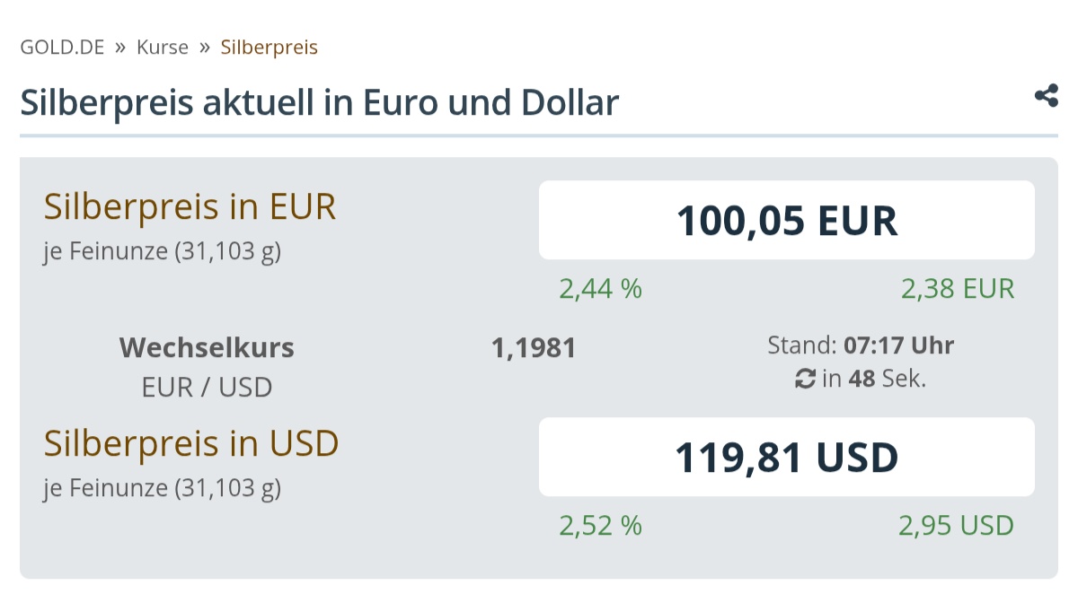
Task: Click the 100,05 EUR price box
Action: tap(786, 220)
